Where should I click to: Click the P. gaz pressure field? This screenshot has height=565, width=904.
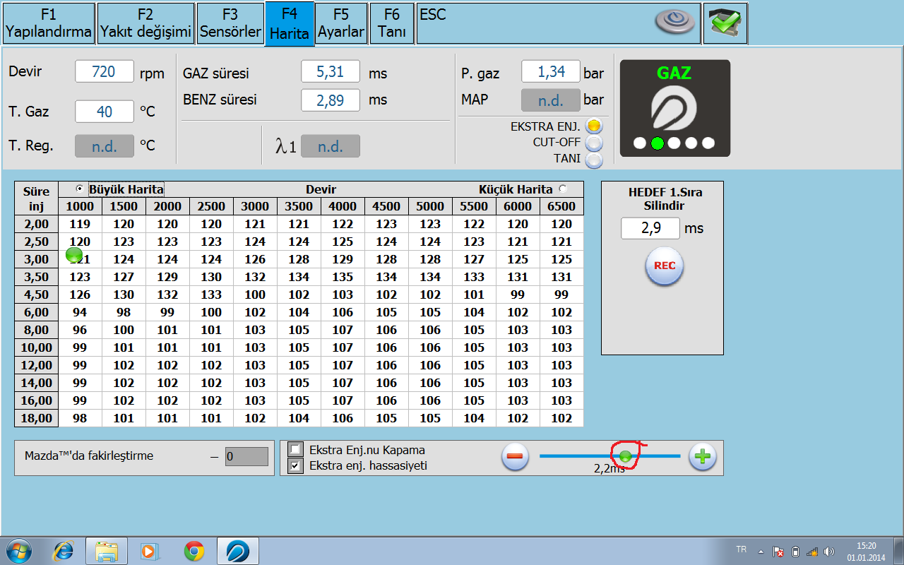click(x=551, y=72)
